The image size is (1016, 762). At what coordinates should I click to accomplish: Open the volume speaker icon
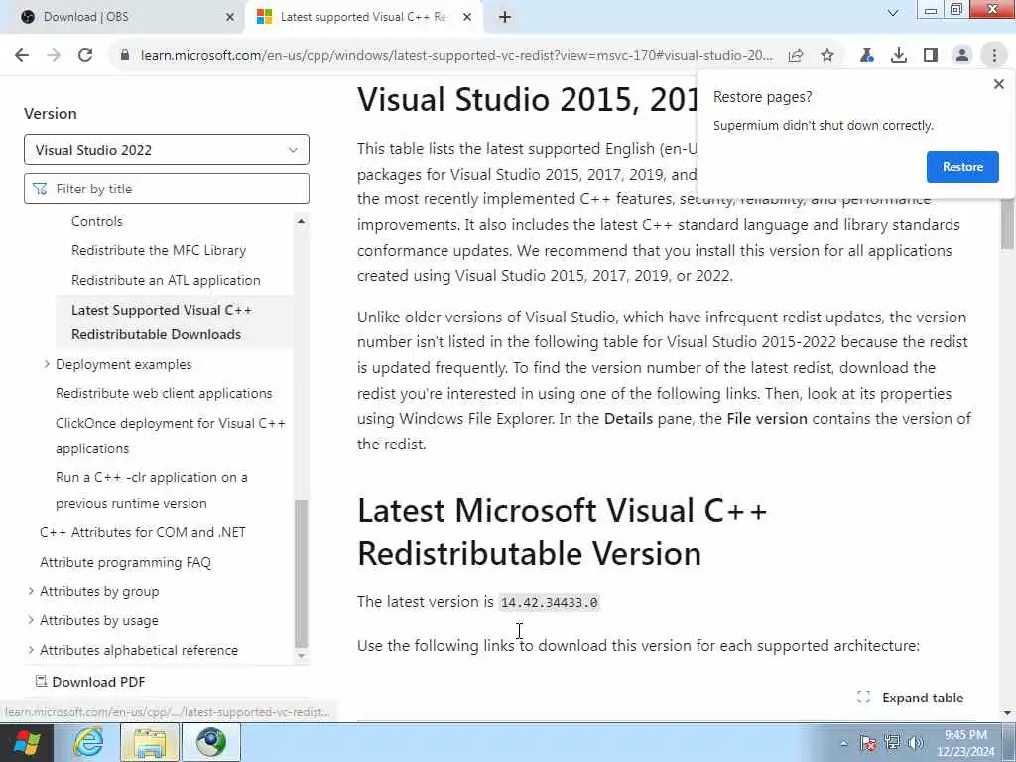click(x=915, y=743)
